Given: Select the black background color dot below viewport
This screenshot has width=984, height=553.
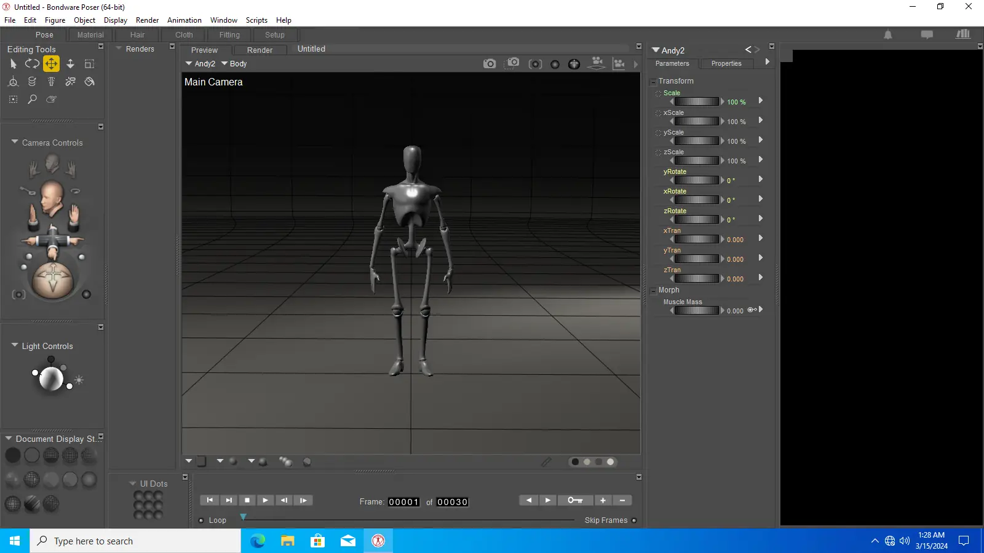Looking at the screenshot, I should click(575, 462).
